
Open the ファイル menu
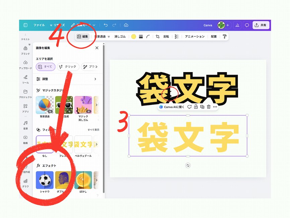39,25
